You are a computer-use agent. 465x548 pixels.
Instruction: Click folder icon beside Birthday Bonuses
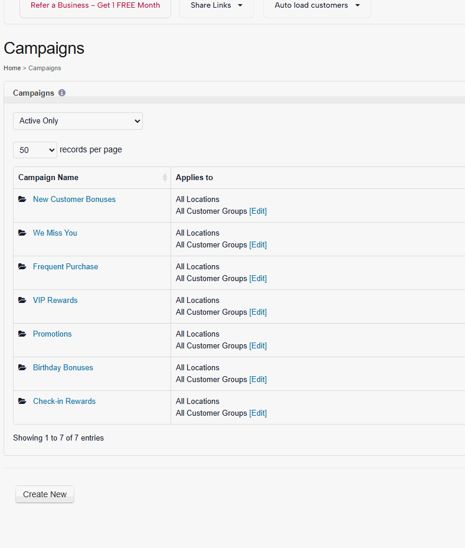pyautogui.click(x=22, y=367)
